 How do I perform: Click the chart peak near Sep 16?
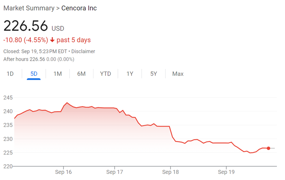67,103
